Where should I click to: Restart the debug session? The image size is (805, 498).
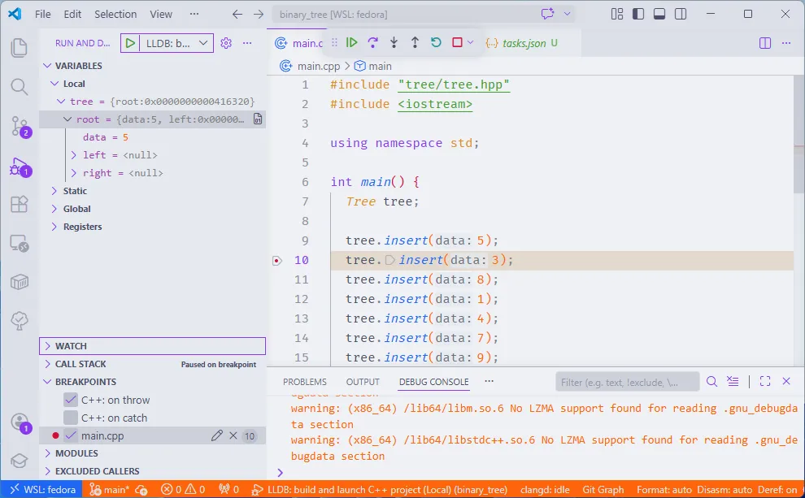point(436,42)
